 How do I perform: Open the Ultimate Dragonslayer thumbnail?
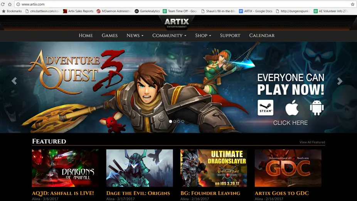[x=214, y=168]
